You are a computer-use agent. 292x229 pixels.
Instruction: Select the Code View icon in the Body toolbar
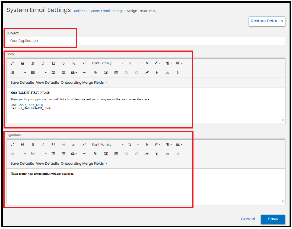(x=167, y=73)
